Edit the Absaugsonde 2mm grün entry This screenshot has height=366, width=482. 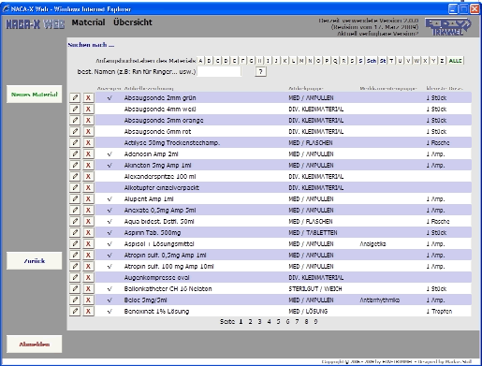[x=75, y=98]
